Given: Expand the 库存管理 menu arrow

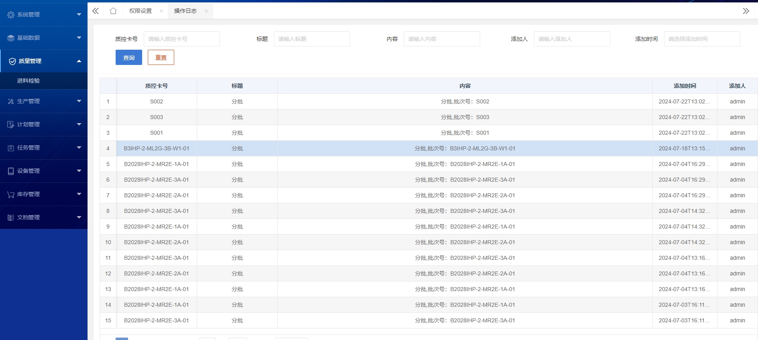Looking at the screenshot, I should 79,194.
